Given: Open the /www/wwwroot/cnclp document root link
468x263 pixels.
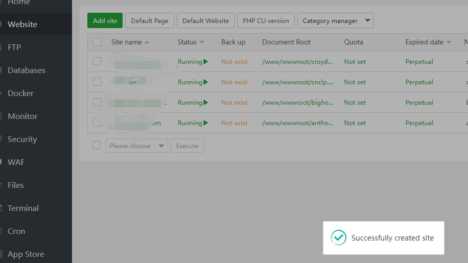Looking at the screenshot, I should pyautogui.click(x=297, y=82).
